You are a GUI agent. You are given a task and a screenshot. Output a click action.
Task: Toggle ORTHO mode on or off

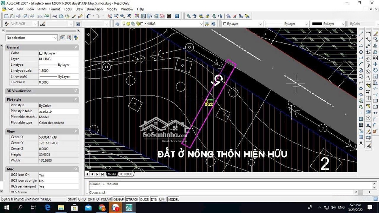tap(93, 199)
